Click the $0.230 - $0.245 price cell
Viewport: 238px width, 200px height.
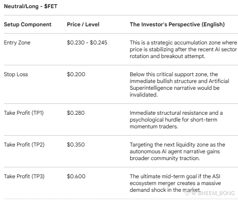87,43
